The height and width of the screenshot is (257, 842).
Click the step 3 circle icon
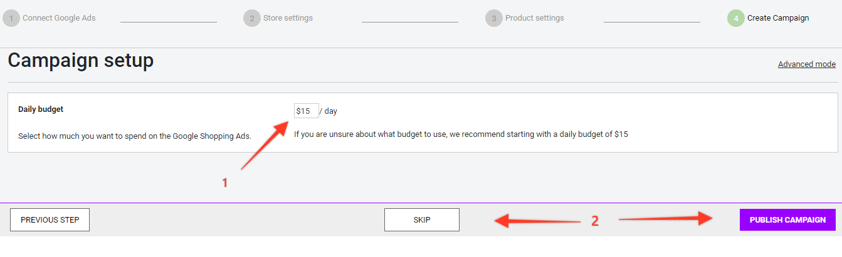click(494, 18)
